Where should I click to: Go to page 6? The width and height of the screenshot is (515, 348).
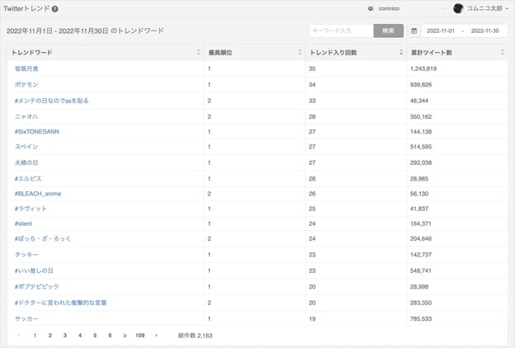pyautogui.click(x=110, y=335)
